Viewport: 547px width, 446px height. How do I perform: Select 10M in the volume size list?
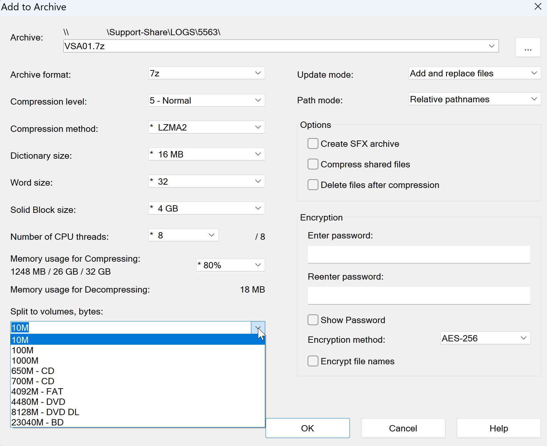coord(138,340)
